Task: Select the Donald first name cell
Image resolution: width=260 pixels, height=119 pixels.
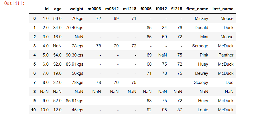Action: point(201,28)
